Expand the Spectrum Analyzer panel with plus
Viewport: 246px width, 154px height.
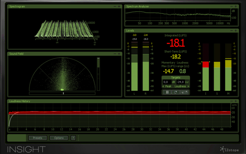coord(234,7)
